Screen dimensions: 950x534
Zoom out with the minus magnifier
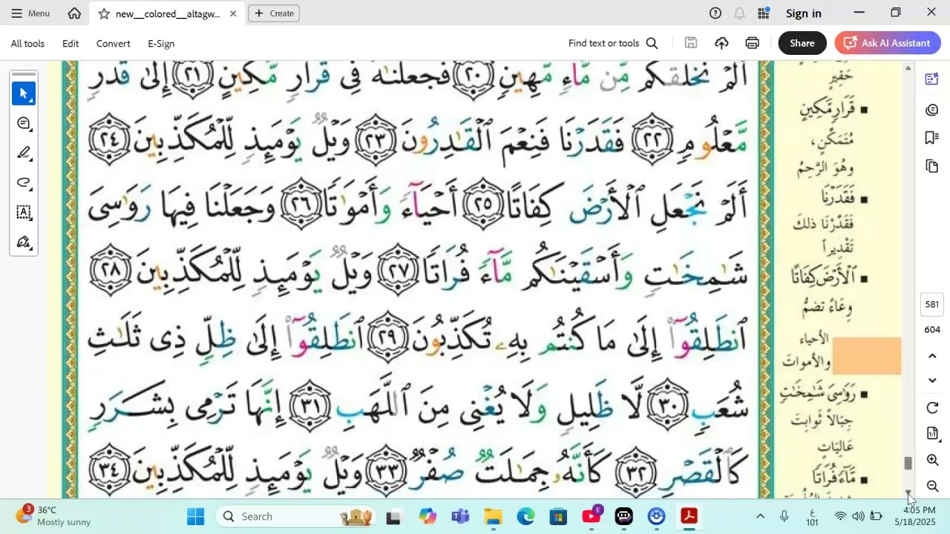(x=933, y=487)
